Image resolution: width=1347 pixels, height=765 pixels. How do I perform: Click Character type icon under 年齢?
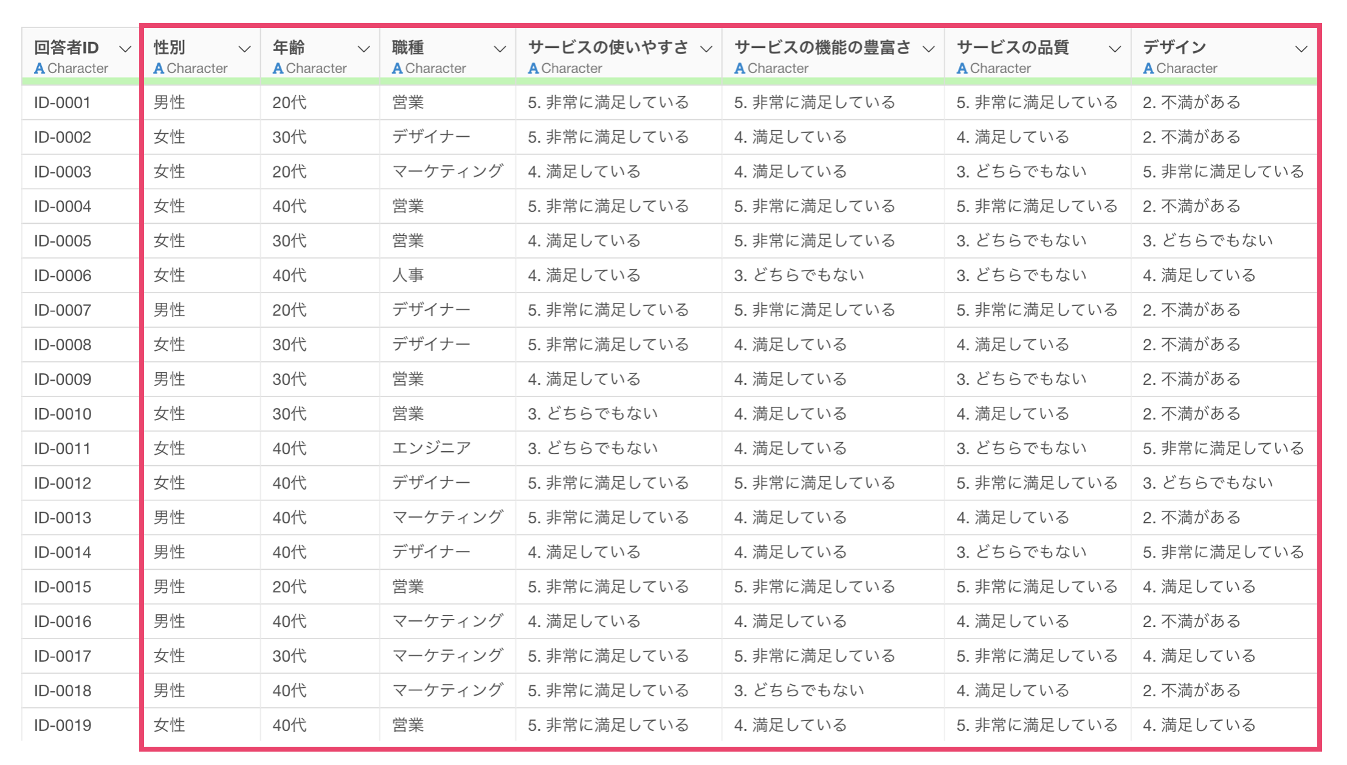point(278,69)
